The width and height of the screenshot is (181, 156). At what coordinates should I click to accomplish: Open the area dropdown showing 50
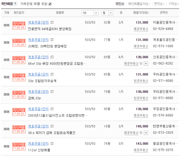coord(90,13)
